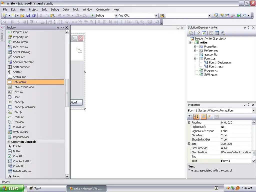Open the Object Browser toolbar icon
Viewport: 256px width, 192px height.
click(x=227, y=15)
